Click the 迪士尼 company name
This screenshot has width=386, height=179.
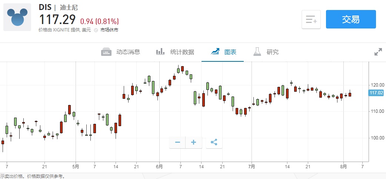69,7
